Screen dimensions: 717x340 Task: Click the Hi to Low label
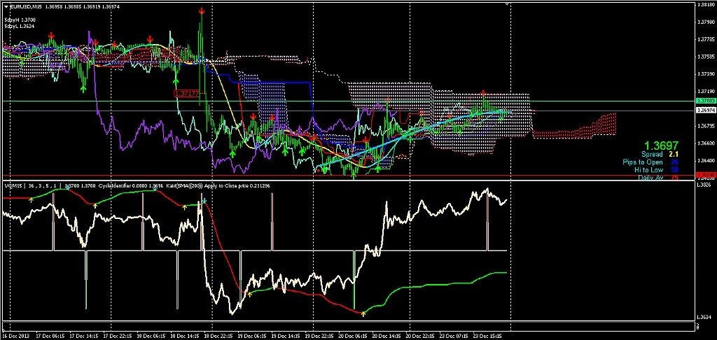648,169
